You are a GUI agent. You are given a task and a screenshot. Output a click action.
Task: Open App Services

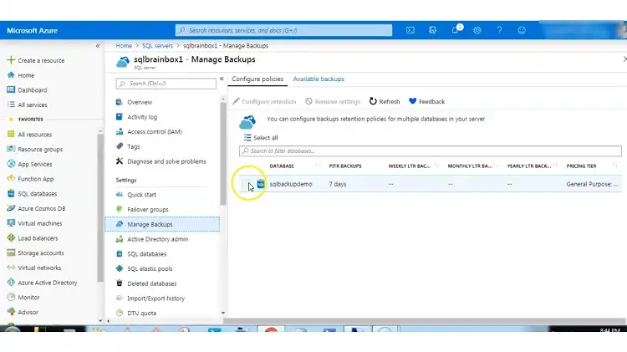pyautogui.click(x=29, y=164)
